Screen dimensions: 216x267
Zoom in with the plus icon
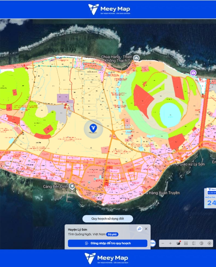click(x=170, y=243)
